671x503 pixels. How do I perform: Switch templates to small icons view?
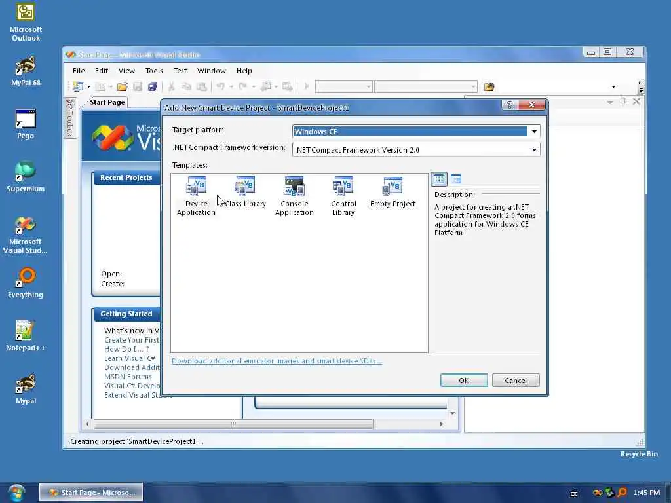[x=456, y=179]
